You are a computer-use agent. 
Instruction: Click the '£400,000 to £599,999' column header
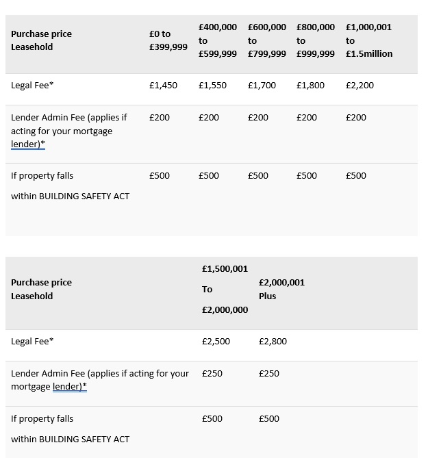pyautogui.click(x=218, y=40)
